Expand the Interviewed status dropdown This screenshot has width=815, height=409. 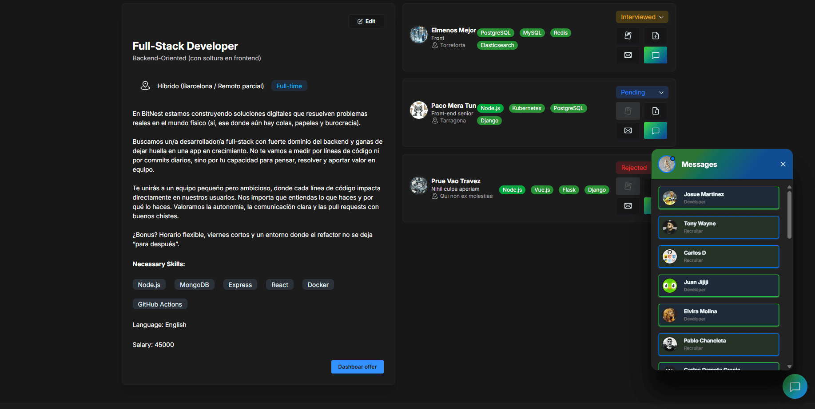click(x=642, y=17)
